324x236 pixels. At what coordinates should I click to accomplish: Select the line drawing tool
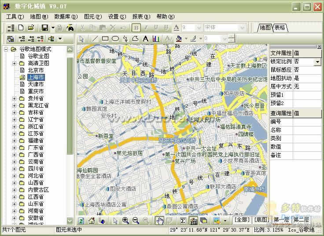95,39
